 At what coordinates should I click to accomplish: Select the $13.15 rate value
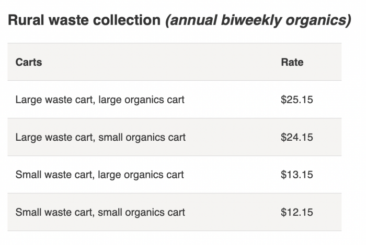[x=296, y=175]
